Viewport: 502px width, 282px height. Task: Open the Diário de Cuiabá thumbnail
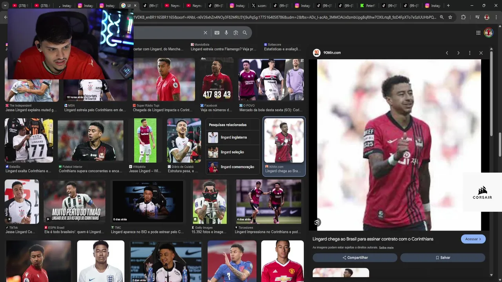tap(184, 140)
